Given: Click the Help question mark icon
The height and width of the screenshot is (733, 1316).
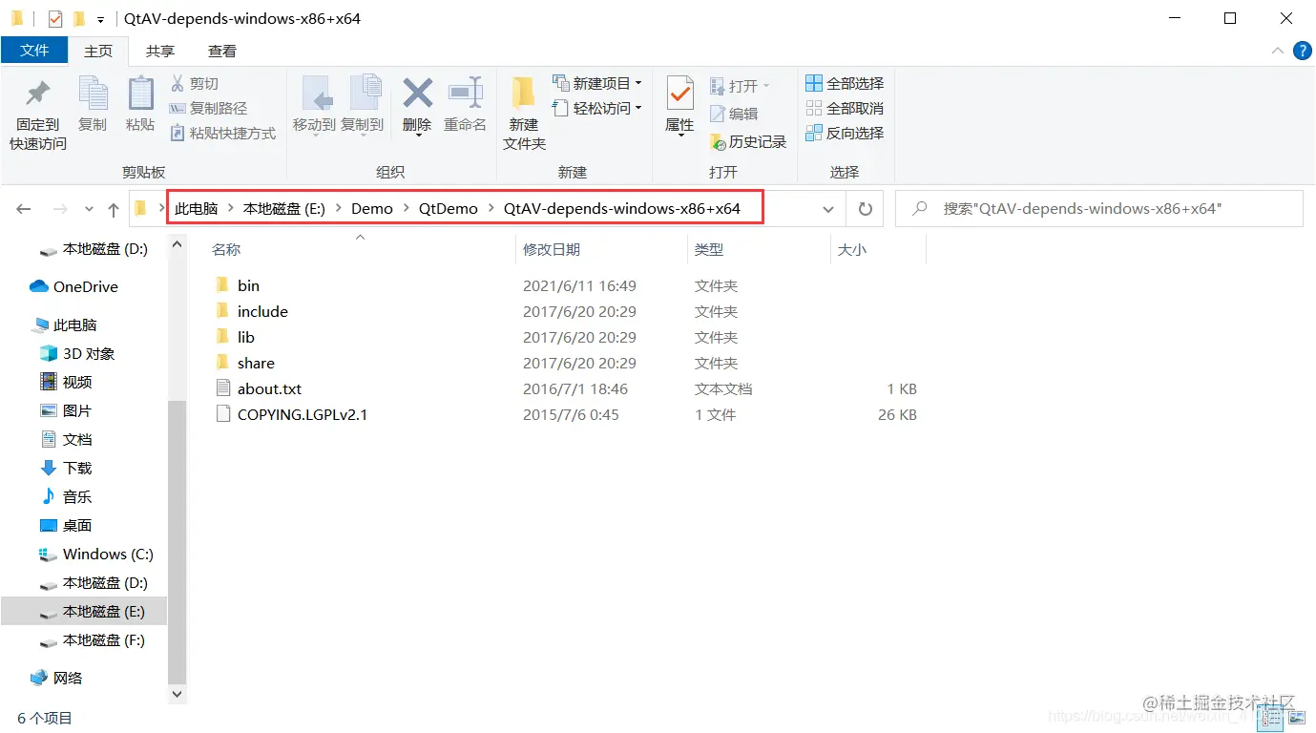Looking at the screenshot, I should tap(1302, 51).
